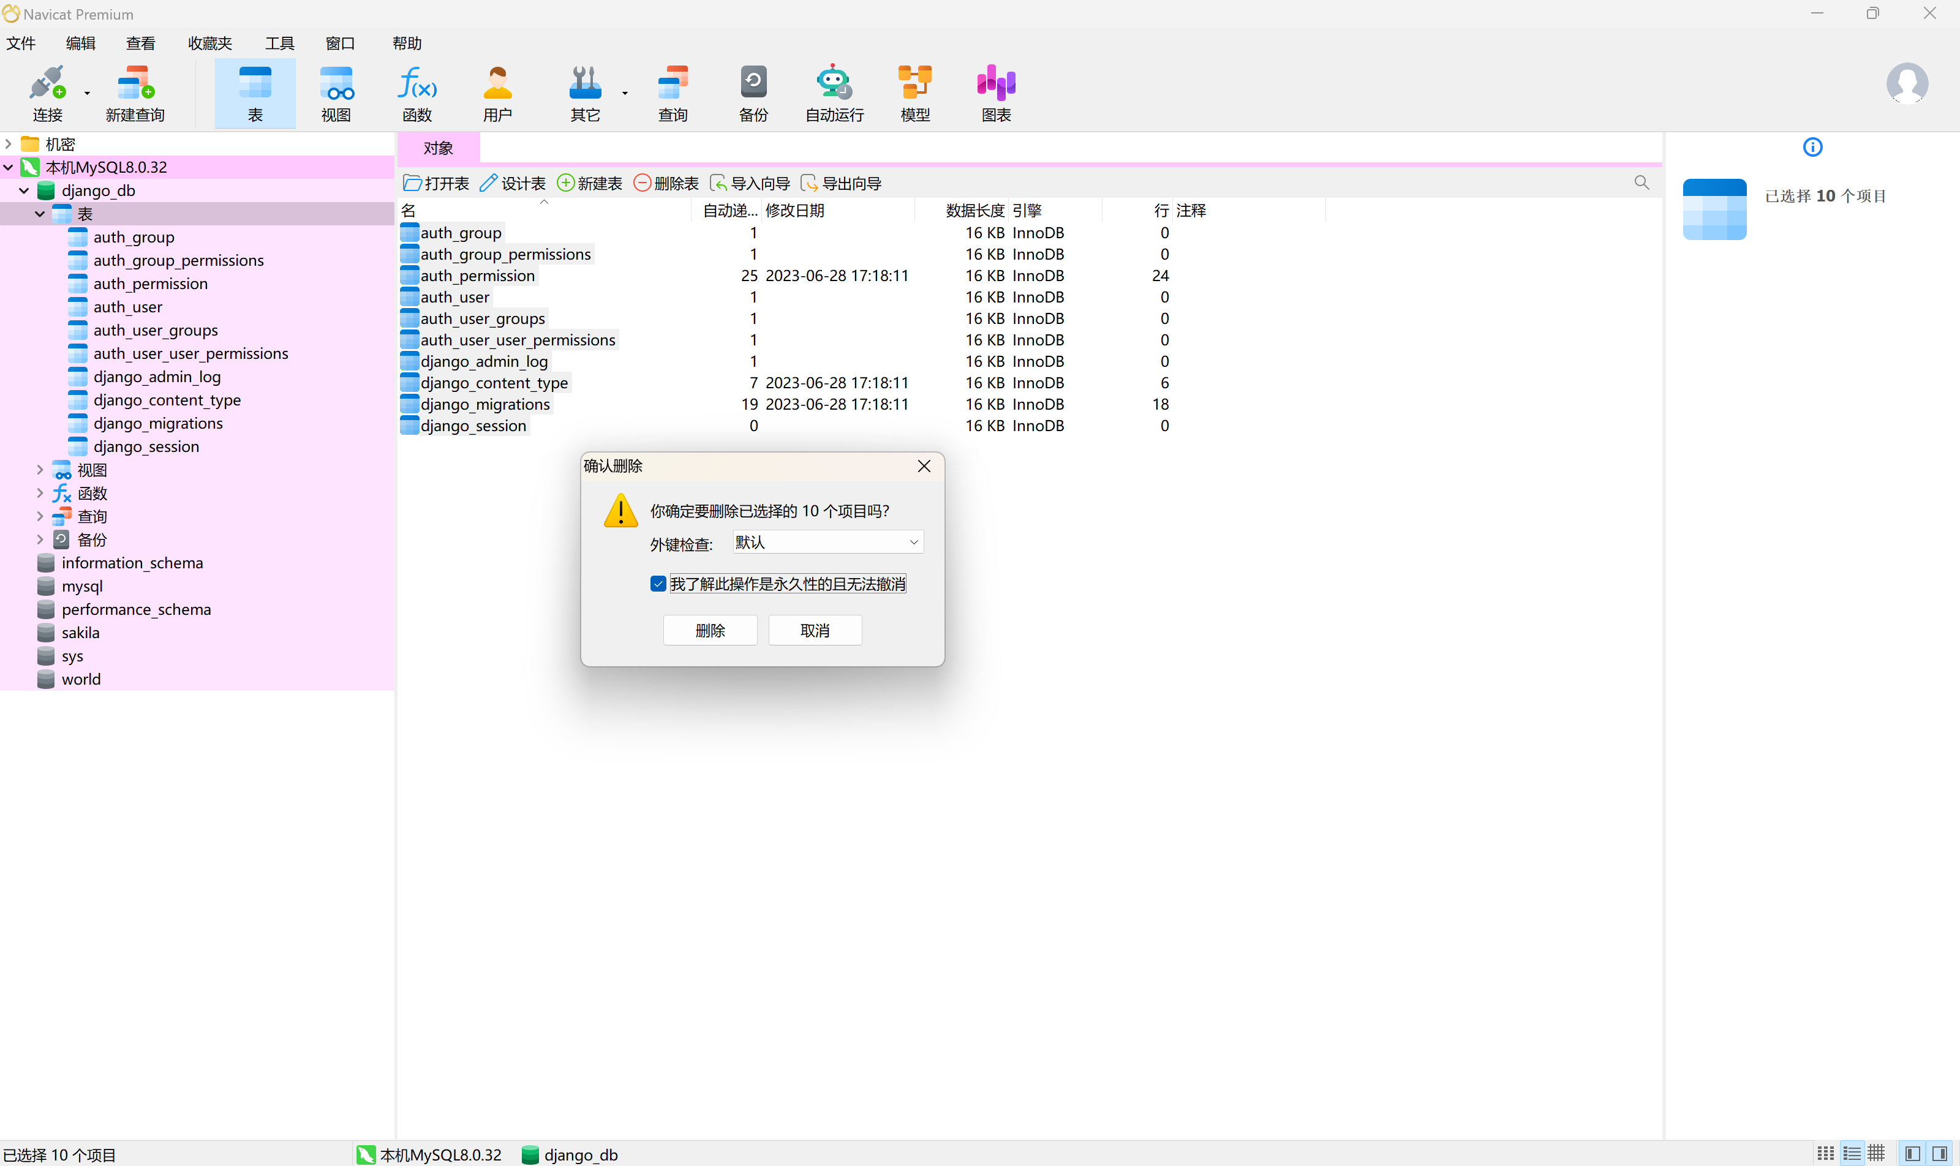Select the 对象 (Objects) tab
The image size is (1960, 1166).
tap(438, 148)
